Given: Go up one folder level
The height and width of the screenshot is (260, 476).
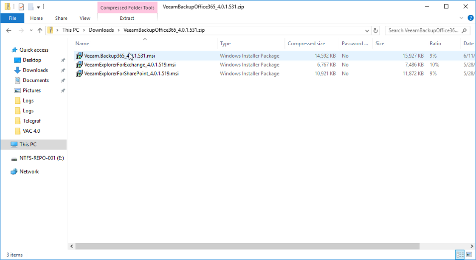Looking at the screenshot, I should [x=40, y=30].
